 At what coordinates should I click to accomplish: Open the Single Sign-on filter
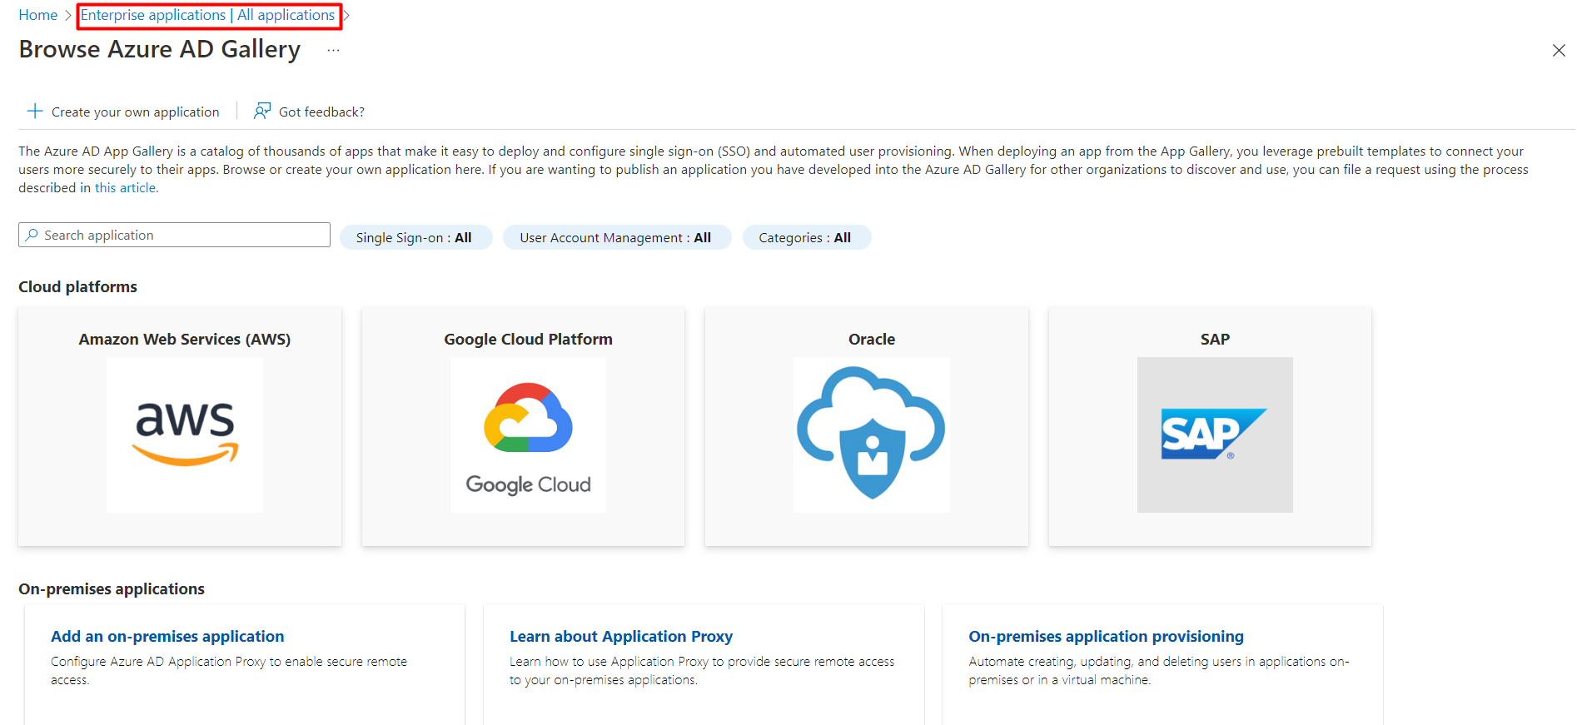(415, 237)
